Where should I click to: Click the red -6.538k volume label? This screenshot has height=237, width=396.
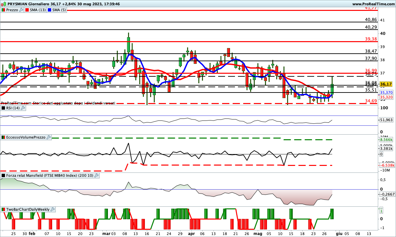point(387,165)
